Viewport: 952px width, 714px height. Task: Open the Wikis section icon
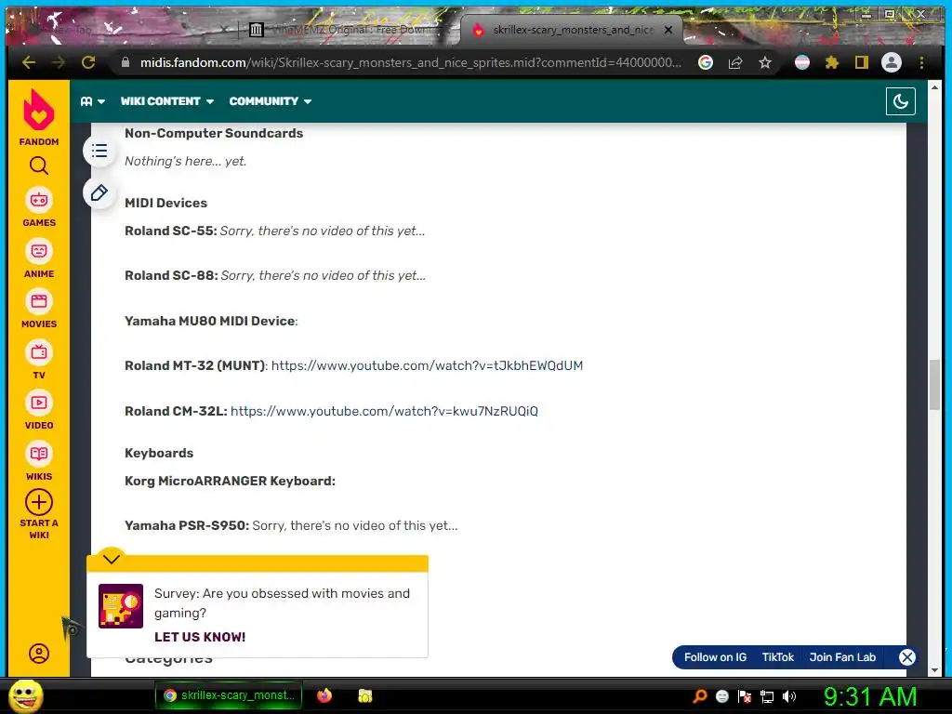[x=39, y=454]
